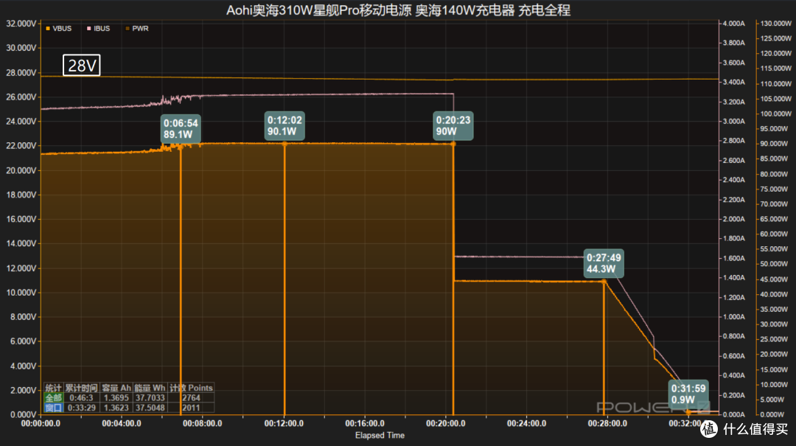
Task: Click the 37.7033 energy value
Action: point(150,398)
